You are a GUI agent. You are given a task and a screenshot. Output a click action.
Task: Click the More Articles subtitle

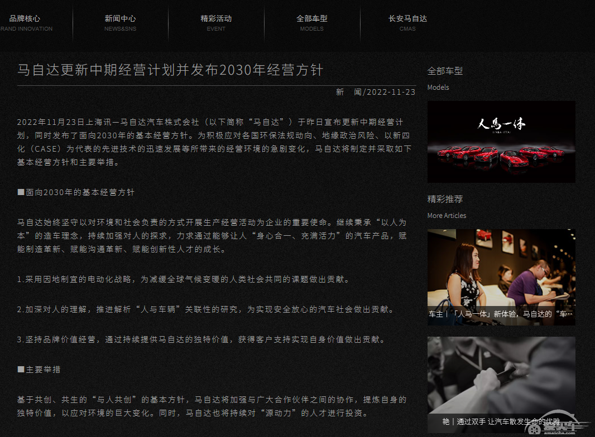click(x=447, y=215)
